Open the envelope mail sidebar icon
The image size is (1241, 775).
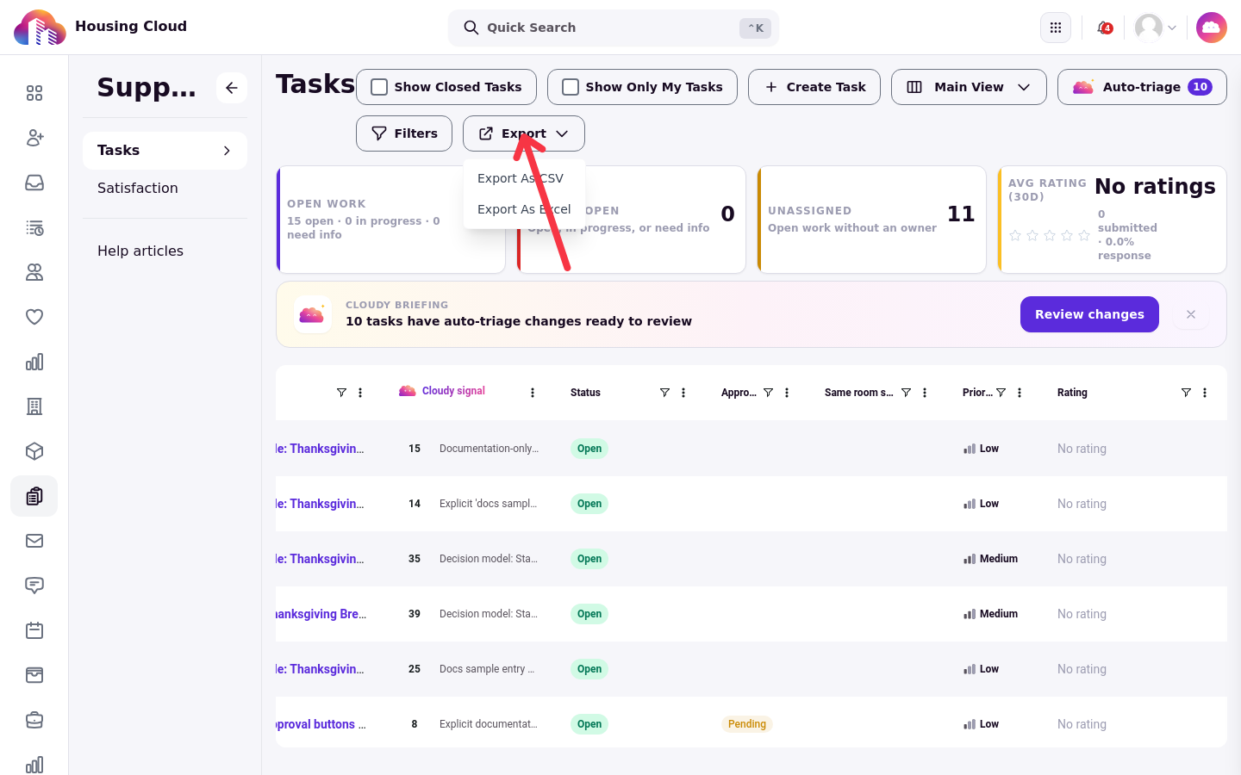[34, 541]
